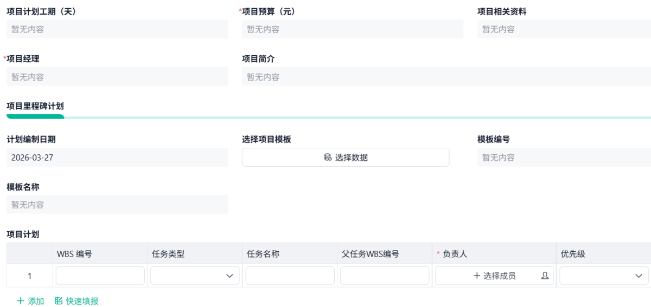Click the WBS 编号 input in row 1
The image size is (651, 307).
pos(100,276)
